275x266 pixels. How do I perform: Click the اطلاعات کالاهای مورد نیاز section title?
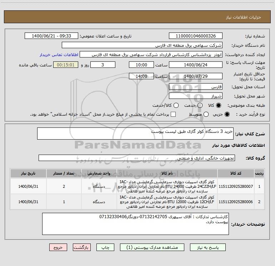point(239,145)
